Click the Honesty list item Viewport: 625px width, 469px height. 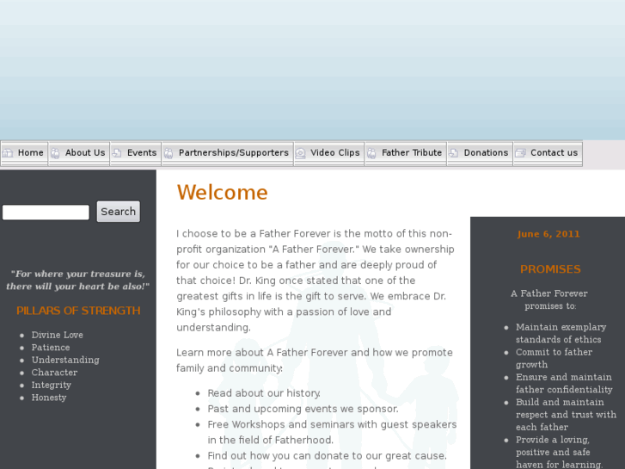[49, 398]
